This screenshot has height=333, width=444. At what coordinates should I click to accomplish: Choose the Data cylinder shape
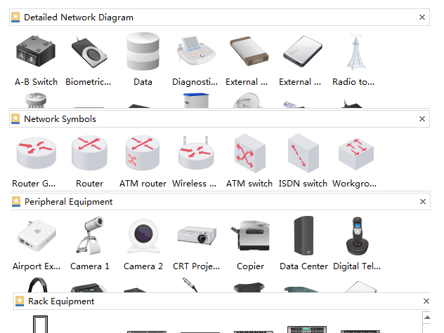[x=143, y=51]
